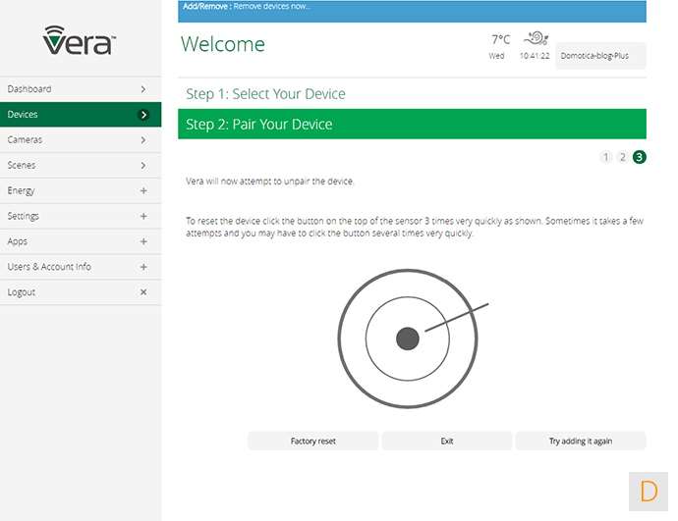The image size is (678, 521).
Task: Expand the Settings menu plus sign
Action: point(143,216)
